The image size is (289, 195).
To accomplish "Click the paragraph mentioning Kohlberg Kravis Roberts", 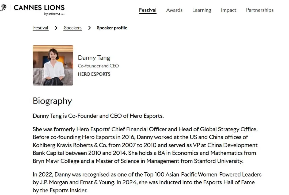I will click(145, 145).
